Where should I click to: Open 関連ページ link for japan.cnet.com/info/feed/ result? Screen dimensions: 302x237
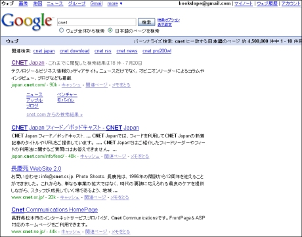tap(115, 156)
